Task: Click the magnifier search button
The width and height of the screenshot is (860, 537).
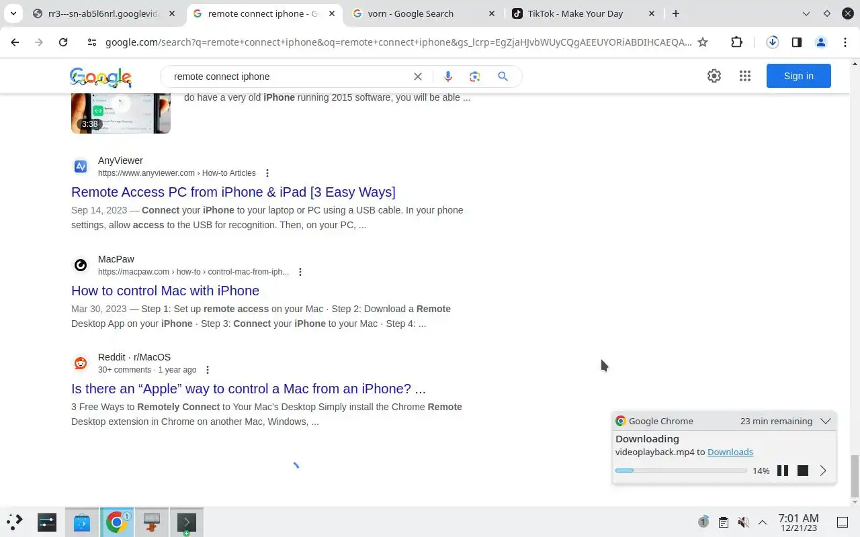Action: (x=503, y=77)
